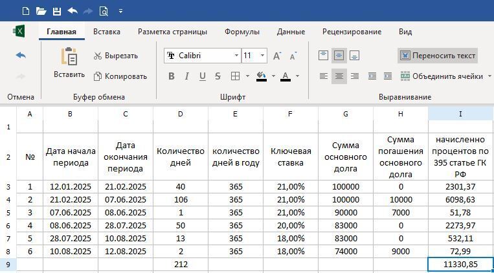Toggle underline formatting
Image resolution: width=494 pixels, height=273 pixels.
click(x=203, y=76)
